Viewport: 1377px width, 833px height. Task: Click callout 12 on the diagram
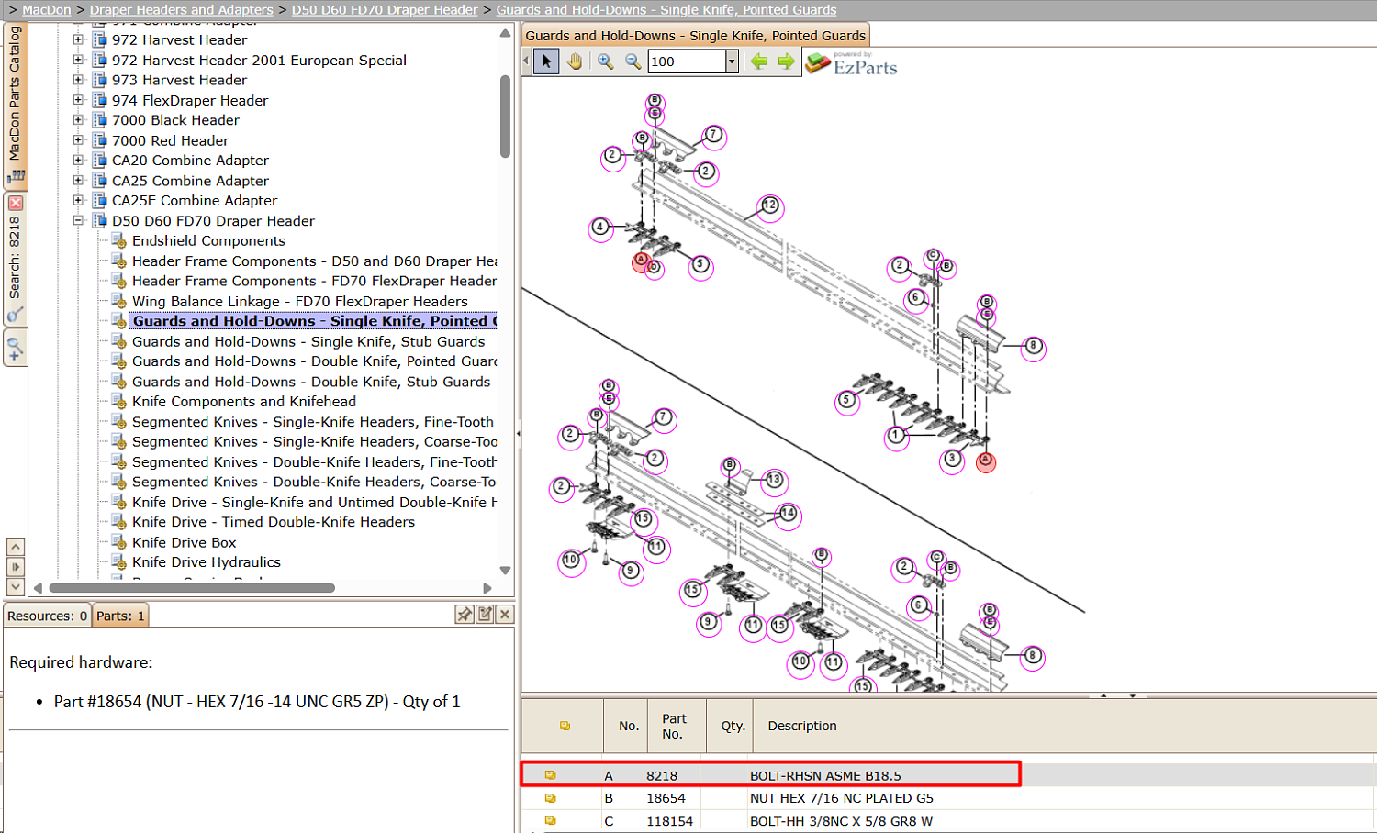coord(769,206)
